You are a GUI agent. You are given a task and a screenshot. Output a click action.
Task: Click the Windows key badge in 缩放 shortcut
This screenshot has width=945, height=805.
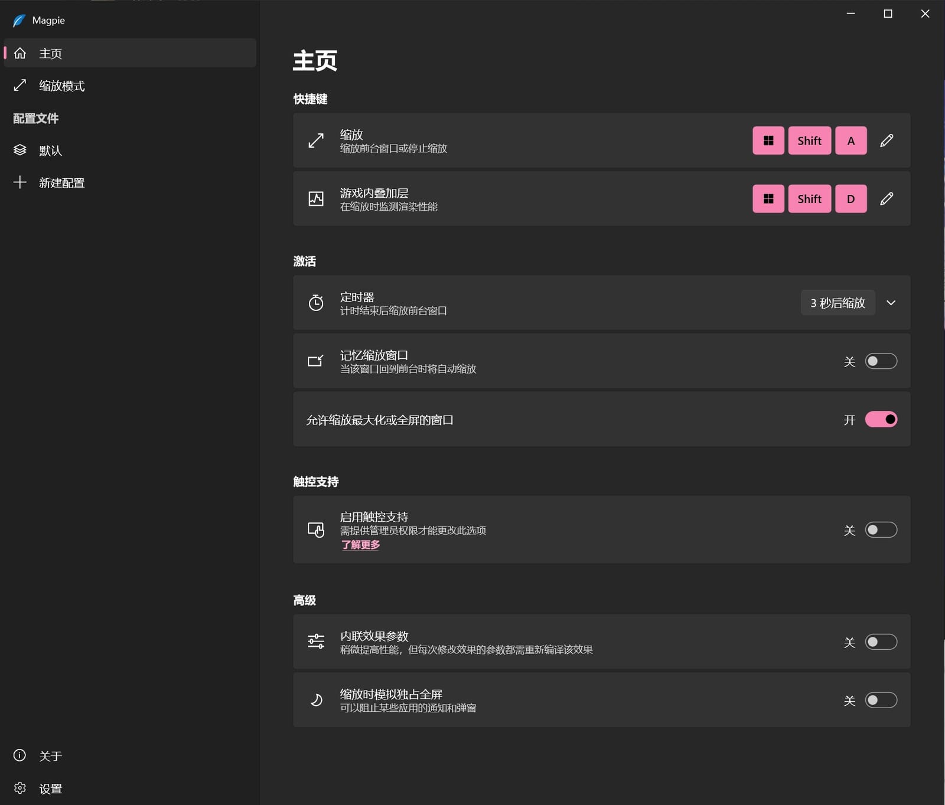(768, 140)
